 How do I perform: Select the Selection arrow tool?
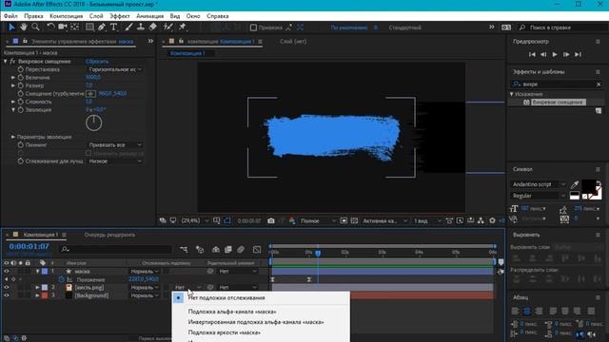pyautogui.click(x=11, y=28)
